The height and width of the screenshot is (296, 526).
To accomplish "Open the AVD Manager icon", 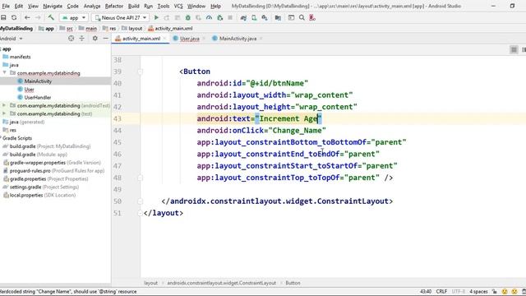I will pyautogui.click(x=254, y=17).
